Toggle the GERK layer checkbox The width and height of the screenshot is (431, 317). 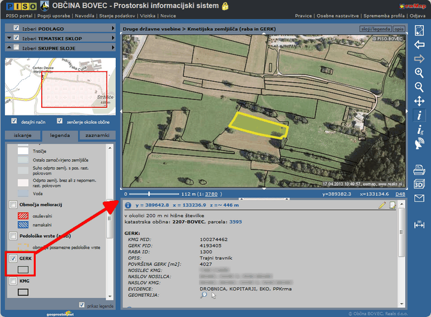click(x=14, y=259)
